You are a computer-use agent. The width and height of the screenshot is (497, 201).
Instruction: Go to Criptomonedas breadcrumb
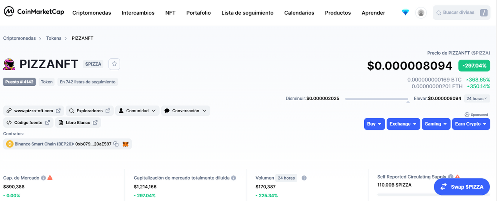tap(19, 38)
